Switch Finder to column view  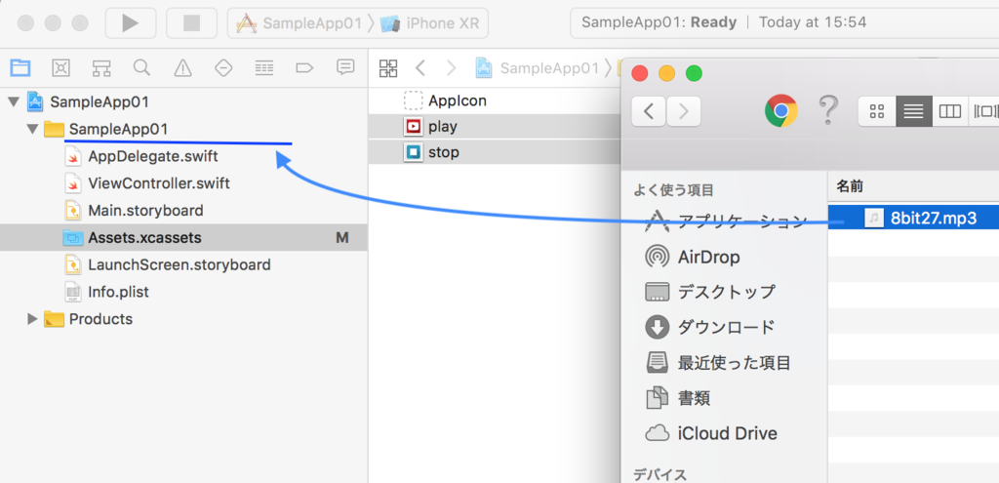point(950,111)
